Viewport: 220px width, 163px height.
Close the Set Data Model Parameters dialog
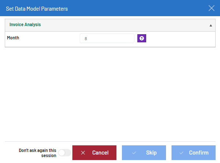click(212, 8)
